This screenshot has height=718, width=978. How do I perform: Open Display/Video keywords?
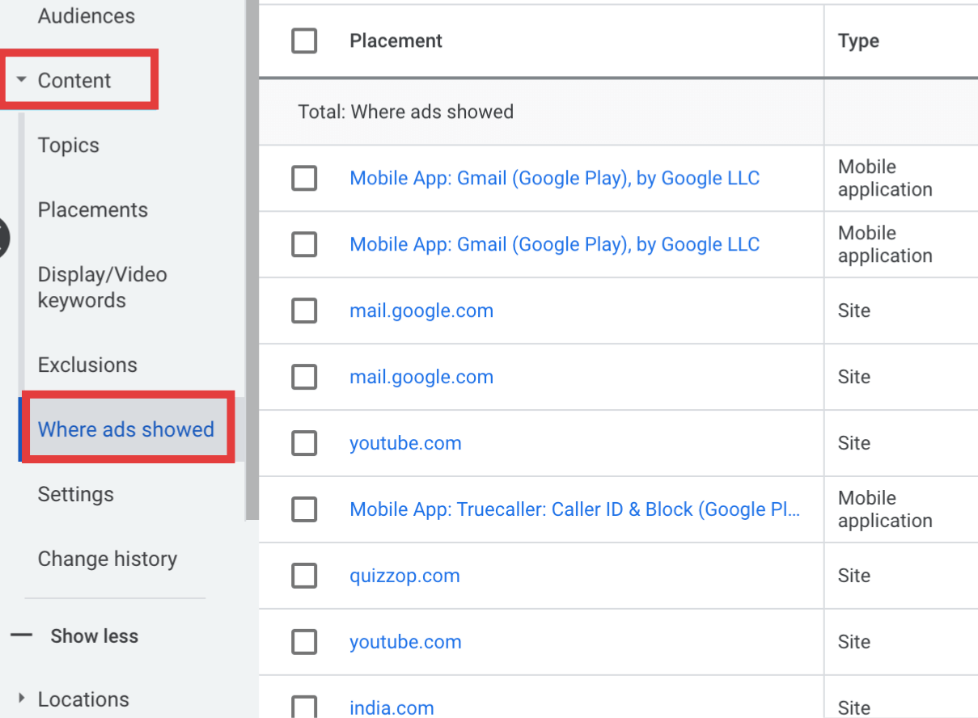pyautogui.click(x=103, y=287)
